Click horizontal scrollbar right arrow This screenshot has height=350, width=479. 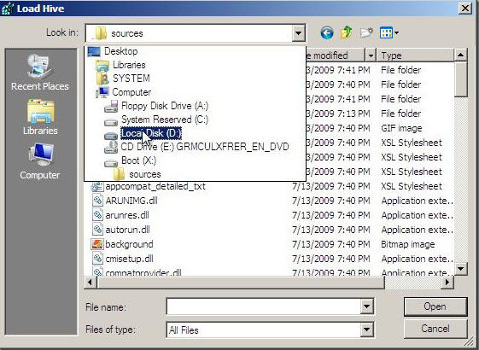click(x=447, y=283)
